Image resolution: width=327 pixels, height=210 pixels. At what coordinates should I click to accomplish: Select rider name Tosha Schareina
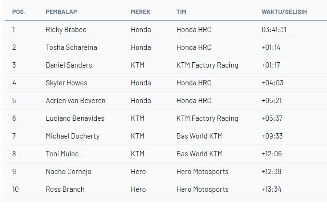point(71,47)
